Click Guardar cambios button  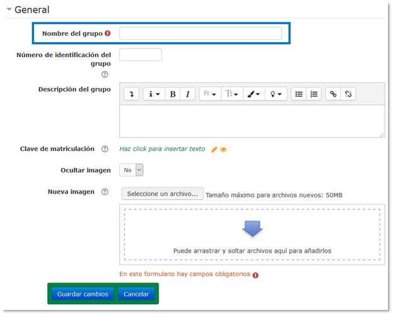tap(82, 294)
